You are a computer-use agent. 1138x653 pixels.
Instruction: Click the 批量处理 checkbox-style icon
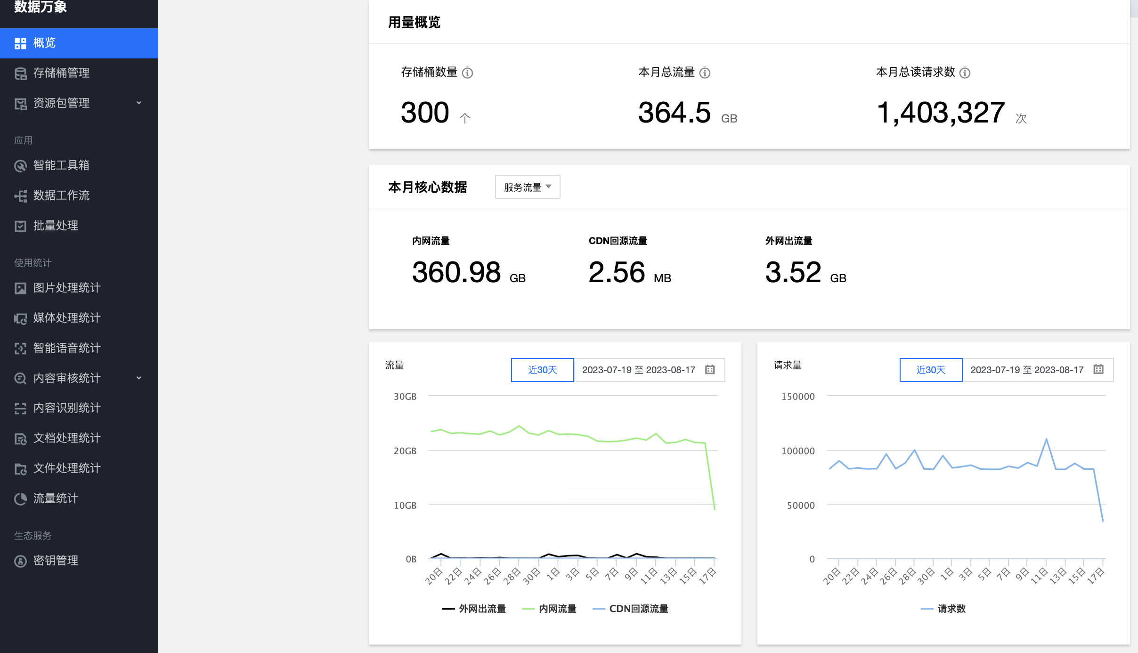(x=20, y=226)
